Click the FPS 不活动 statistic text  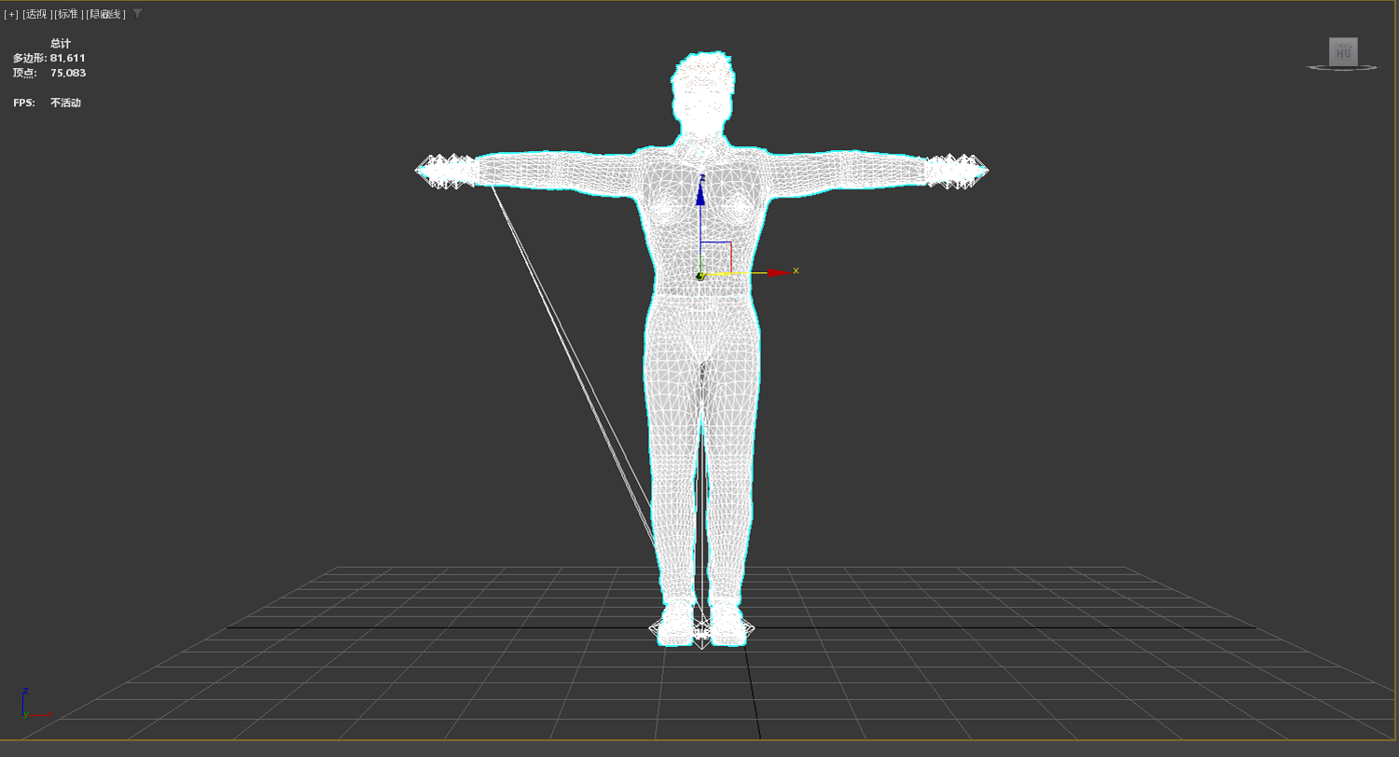pyautogui.click(x=47, y=103)
